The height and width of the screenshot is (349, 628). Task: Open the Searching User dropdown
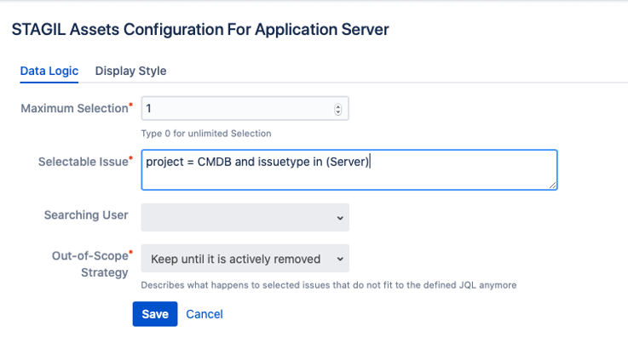[245, 217]
